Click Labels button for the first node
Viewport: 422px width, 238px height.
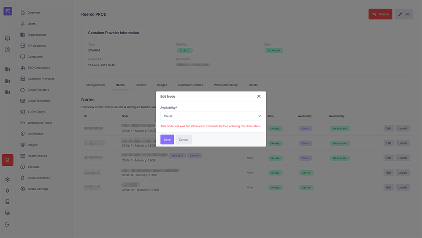[403, 129]
